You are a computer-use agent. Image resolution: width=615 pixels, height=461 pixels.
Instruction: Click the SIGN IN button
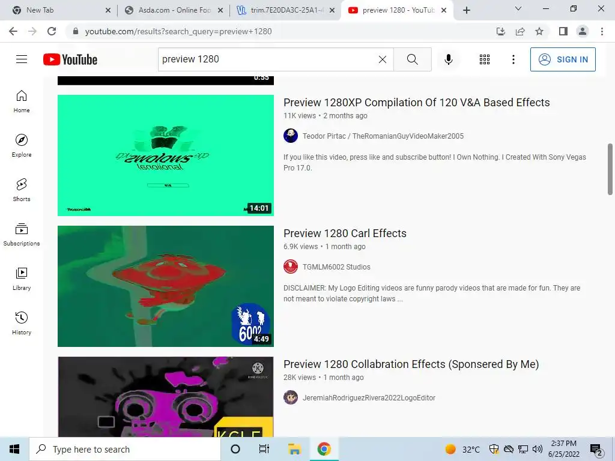click(x=563, y=59)
